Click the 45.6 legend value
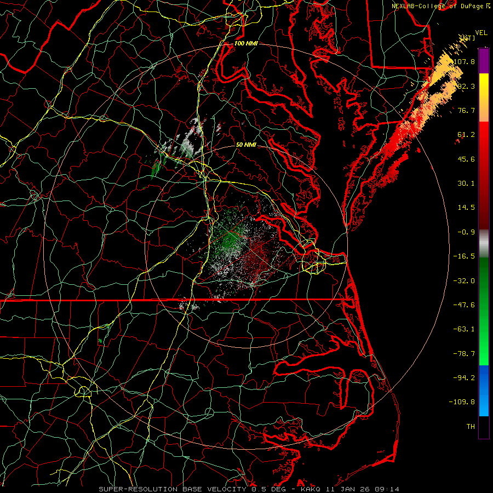This screenshot has height=493, width=493. point(466,159)
